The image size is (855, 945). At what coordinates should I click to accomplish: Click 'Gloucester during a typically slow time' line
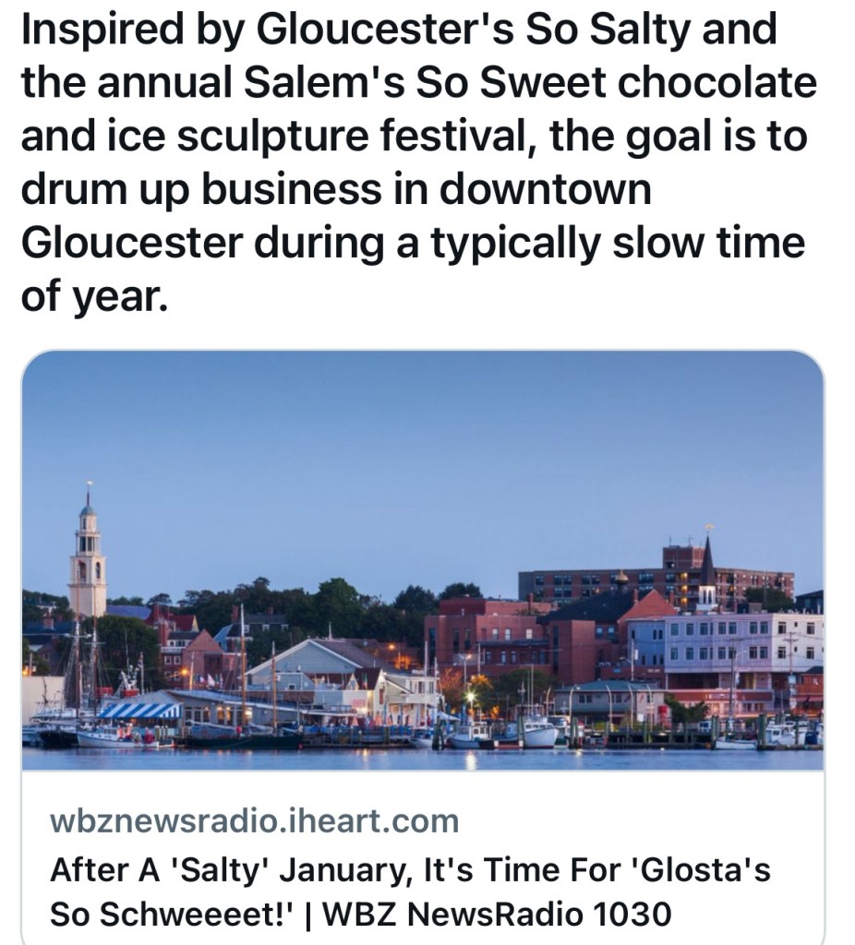click(412, 244)
